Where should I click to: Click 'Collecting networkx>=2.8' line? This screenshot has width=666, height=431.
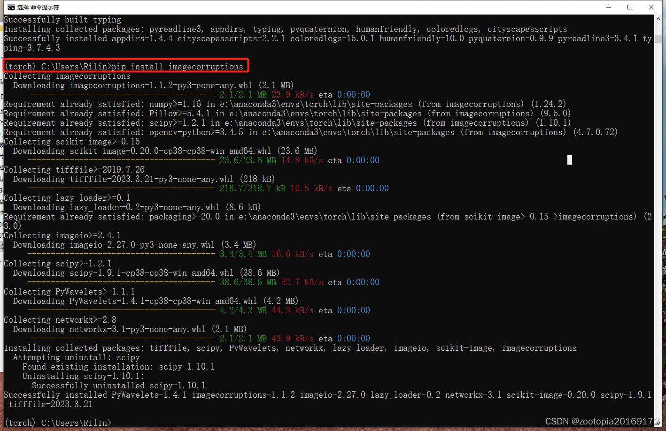click(x=60, y=320)
